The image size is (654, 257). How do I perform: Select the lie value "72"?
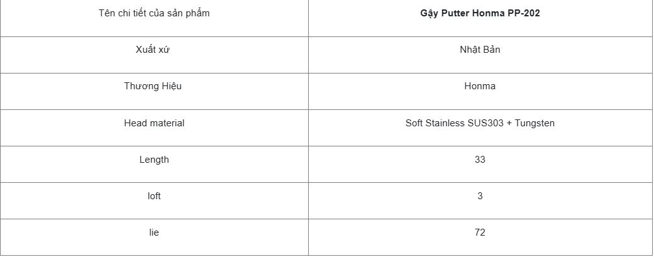pyautogui.click(x=480, y=232)
